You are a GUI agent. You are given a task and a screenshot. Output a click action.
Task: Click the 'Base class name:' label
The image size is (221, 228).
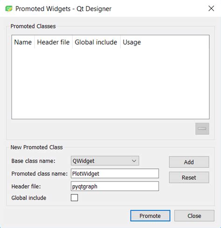[x=33, y=161]
